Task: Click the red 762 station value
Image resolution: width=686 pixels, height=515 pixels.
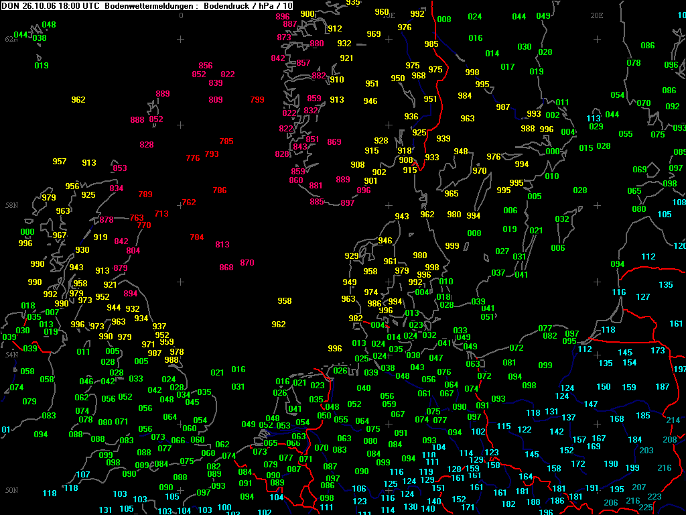Action: [x=189, y=203]
